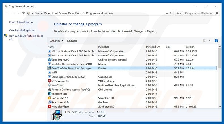Screen dimensions: 224x124
Task: Open the Organize dropdown menu
Action: [x=56, y=41]
